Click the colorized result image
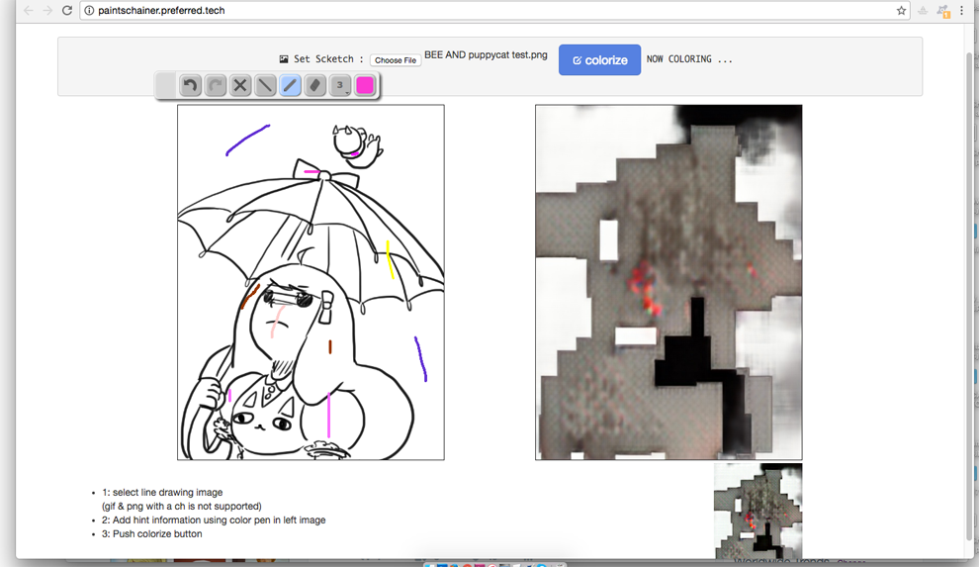 click(x=668, y=282)
